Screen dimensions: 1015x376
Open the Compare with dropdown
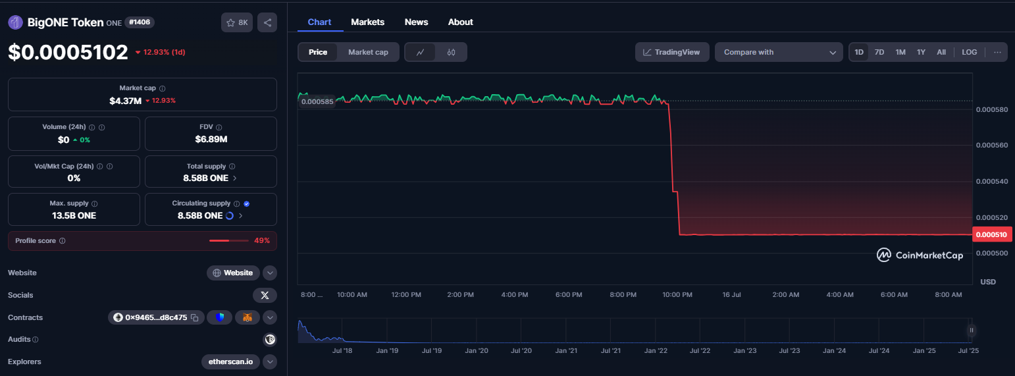[x=779, y=52]
